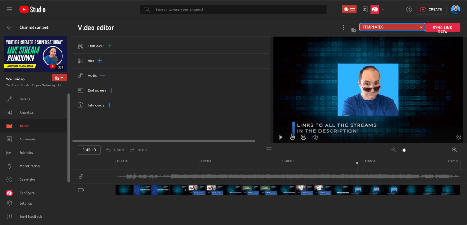Expand Trim & cut with plus

(x=110, y=46)
